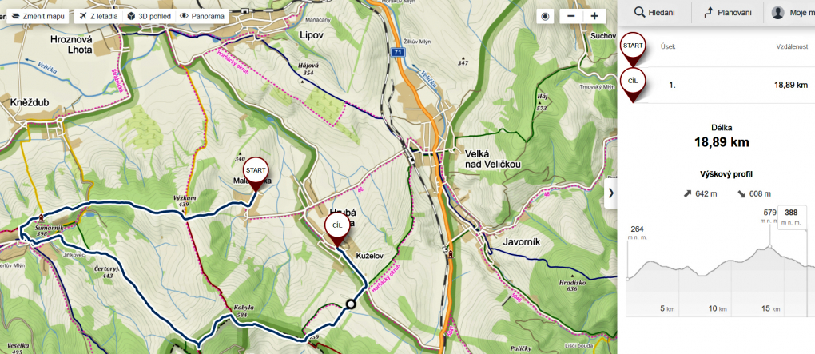Click the white circle waypoint on route
Screen dimensions: 815x354
click(351, 304)
